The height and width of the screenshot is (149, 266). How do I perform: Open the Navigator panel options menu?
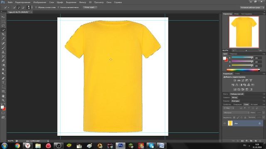coord(264,14)
